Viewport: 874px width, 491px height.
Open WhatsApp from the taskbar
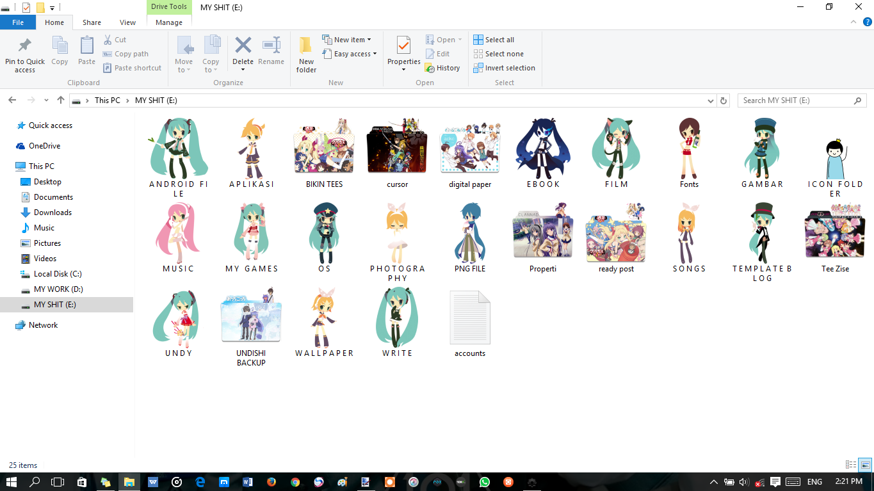484,482
